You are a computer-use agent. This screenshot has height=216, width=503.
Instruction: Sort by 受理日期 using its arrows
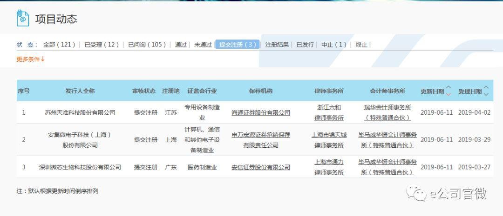486,91
